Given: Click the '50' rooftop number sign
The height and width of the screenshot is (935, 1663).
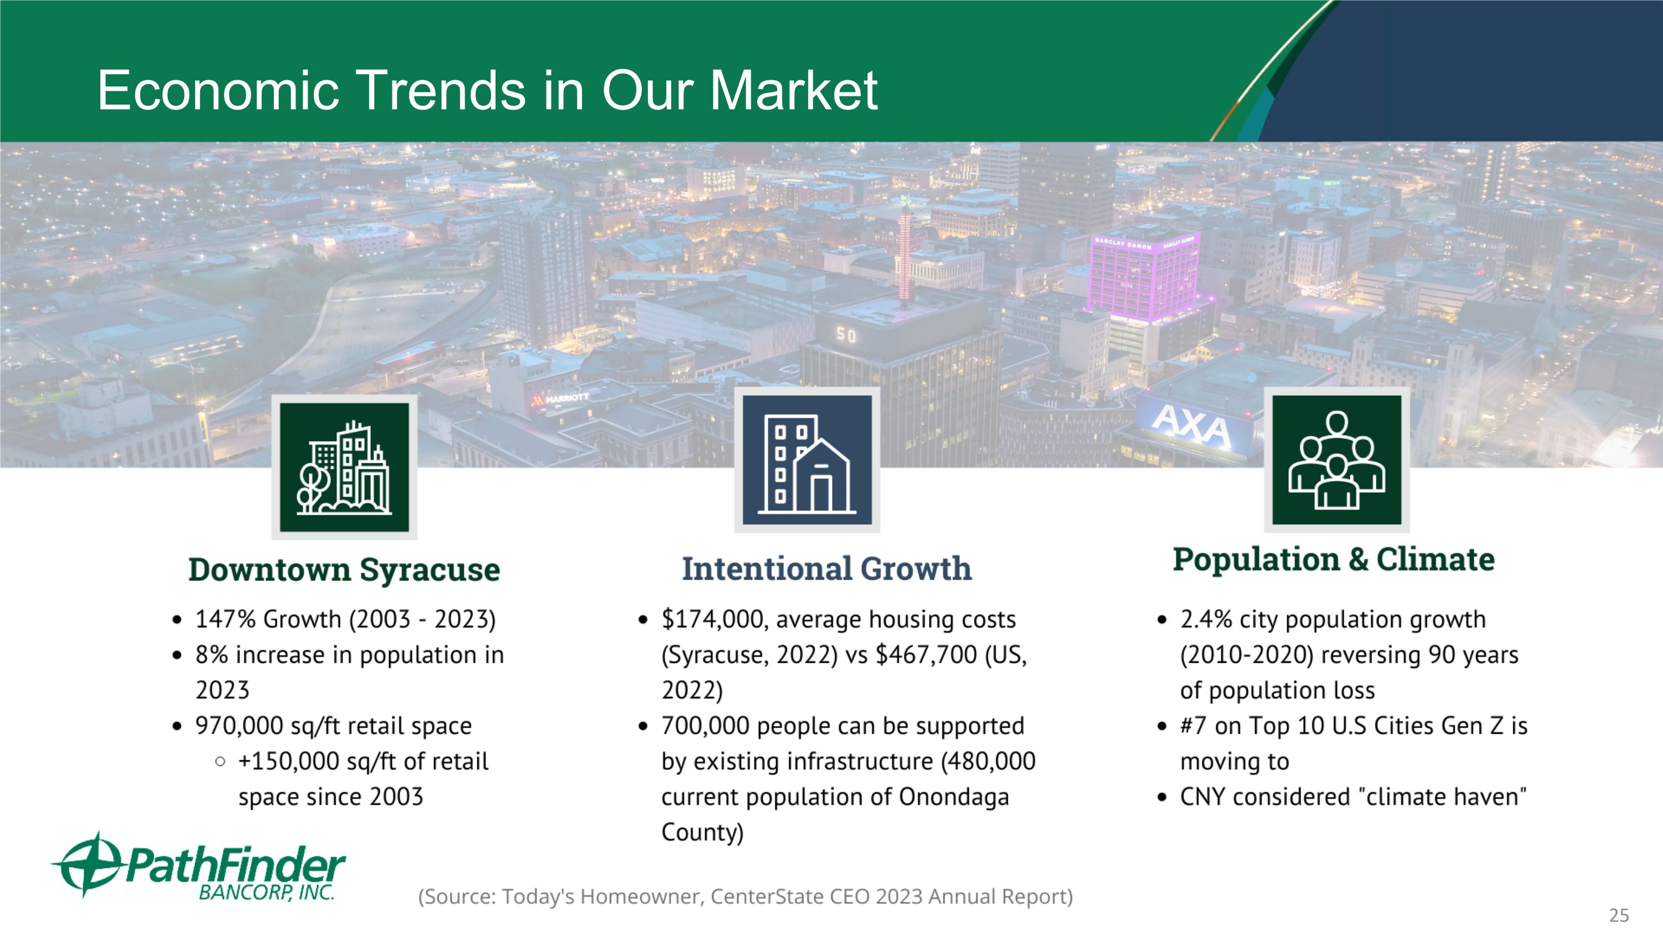Looking at the screenshot, I should pyautogui.click(x=846, y=334).
